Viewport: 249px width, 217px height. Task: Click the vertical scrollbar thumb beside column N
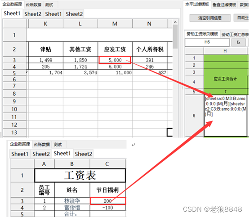175,36
